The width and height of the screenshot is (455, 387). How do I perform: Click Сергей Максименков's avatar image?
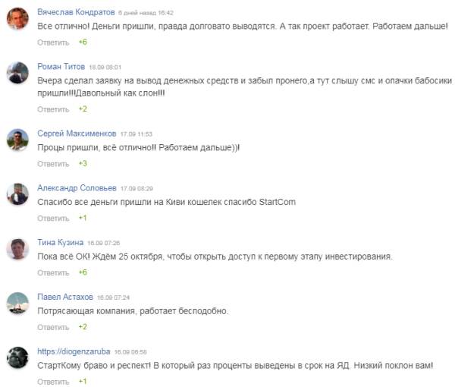(x=18, y=140)
